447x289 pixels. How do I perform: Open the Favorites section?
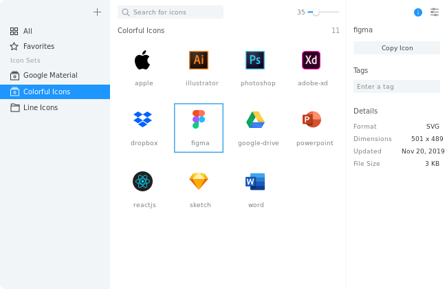point(39,46)
